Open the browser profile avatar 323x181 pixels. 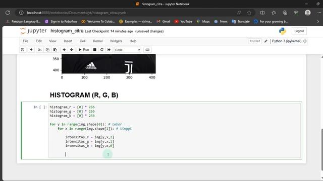pyautogui.click(x=307, y=13)
